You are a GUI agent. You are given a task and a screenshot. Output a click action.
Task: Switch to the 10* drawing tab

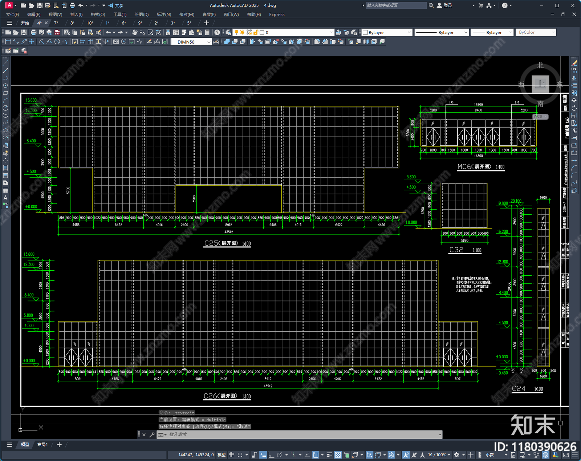point(90,23)
